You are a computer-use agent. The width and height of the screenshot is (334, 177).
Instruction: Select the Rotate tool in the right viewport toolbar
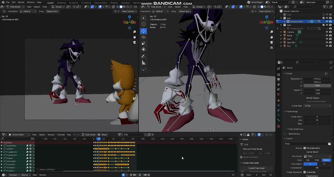[143, 37]
